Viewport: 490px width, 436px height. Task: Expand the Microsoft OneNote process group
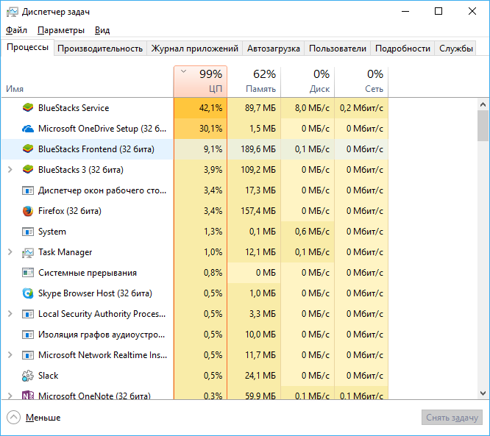click(x=10, y=396)
